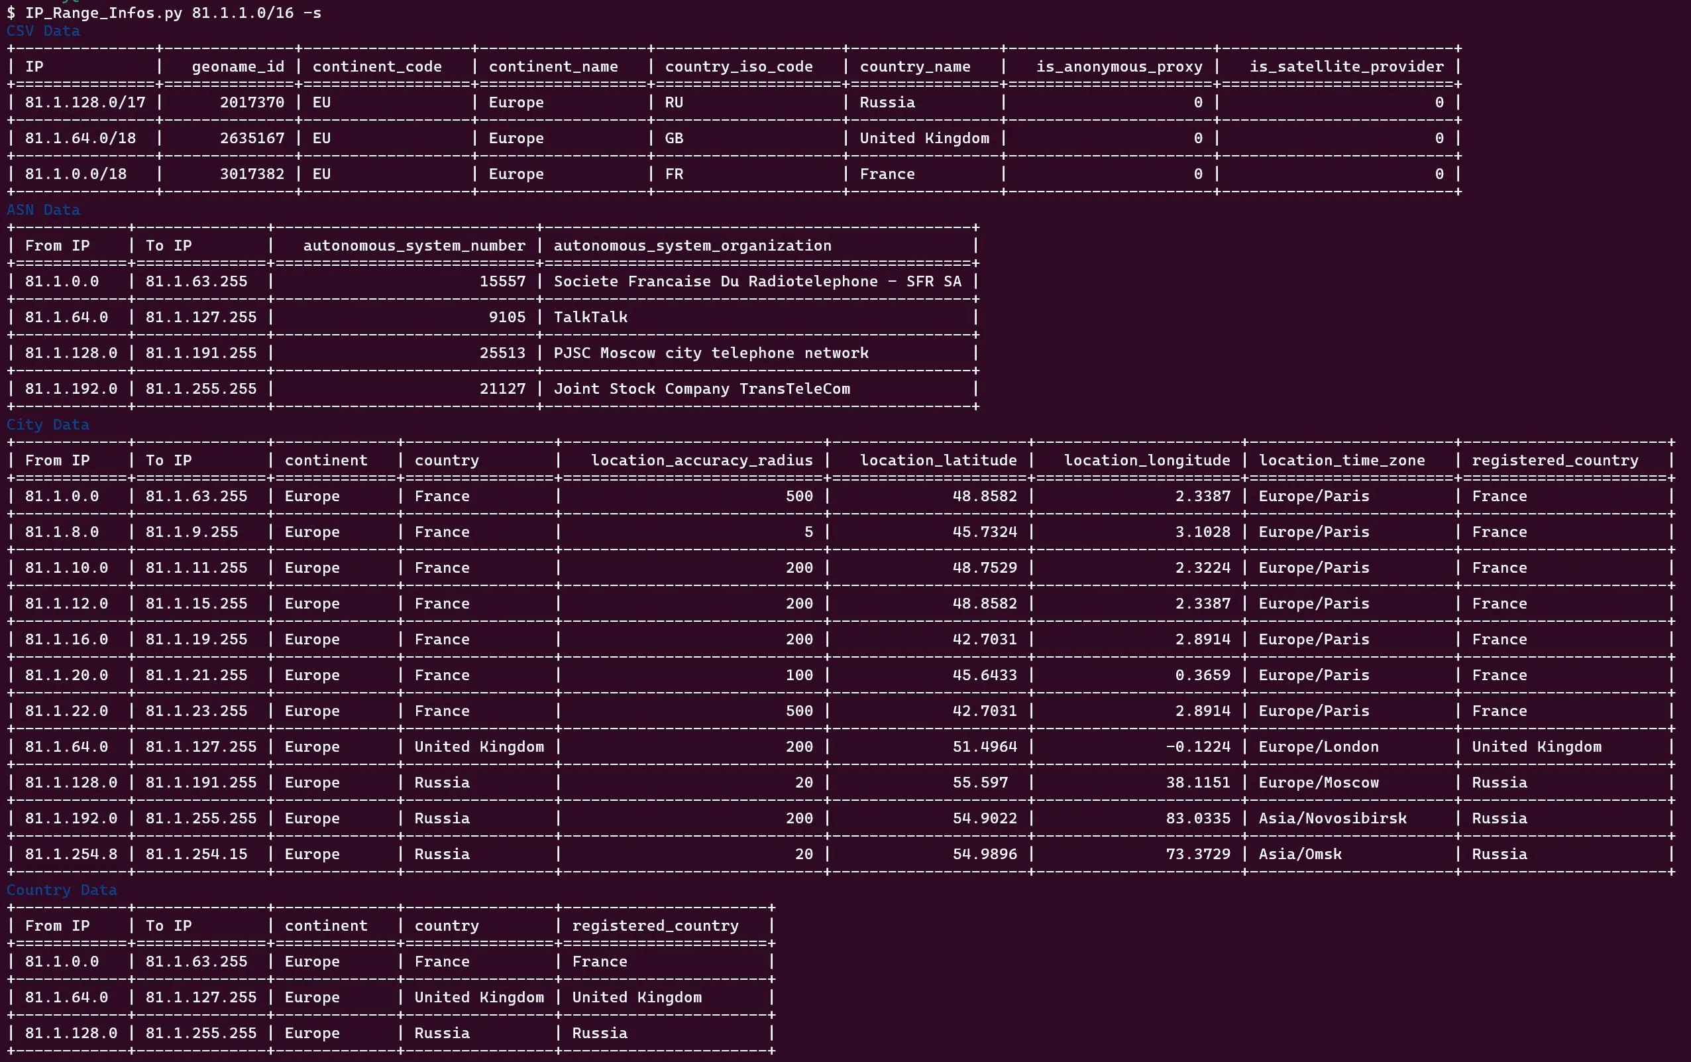Select To IP 81.1.254.15 in City Data
This screenshot has height=1062, width=1691.
click(197, 855)
